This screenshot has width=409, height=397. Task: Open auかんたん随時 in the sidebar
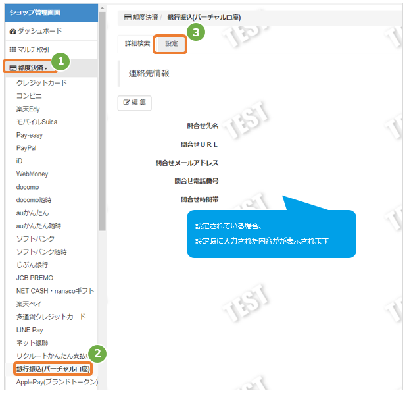click(x=39, y=226)
